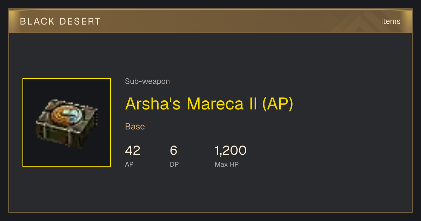Image resolution: width=421 pixels, height=221 pixels.
Task: Click the 42 AP stat value
Action: point(133,150)
